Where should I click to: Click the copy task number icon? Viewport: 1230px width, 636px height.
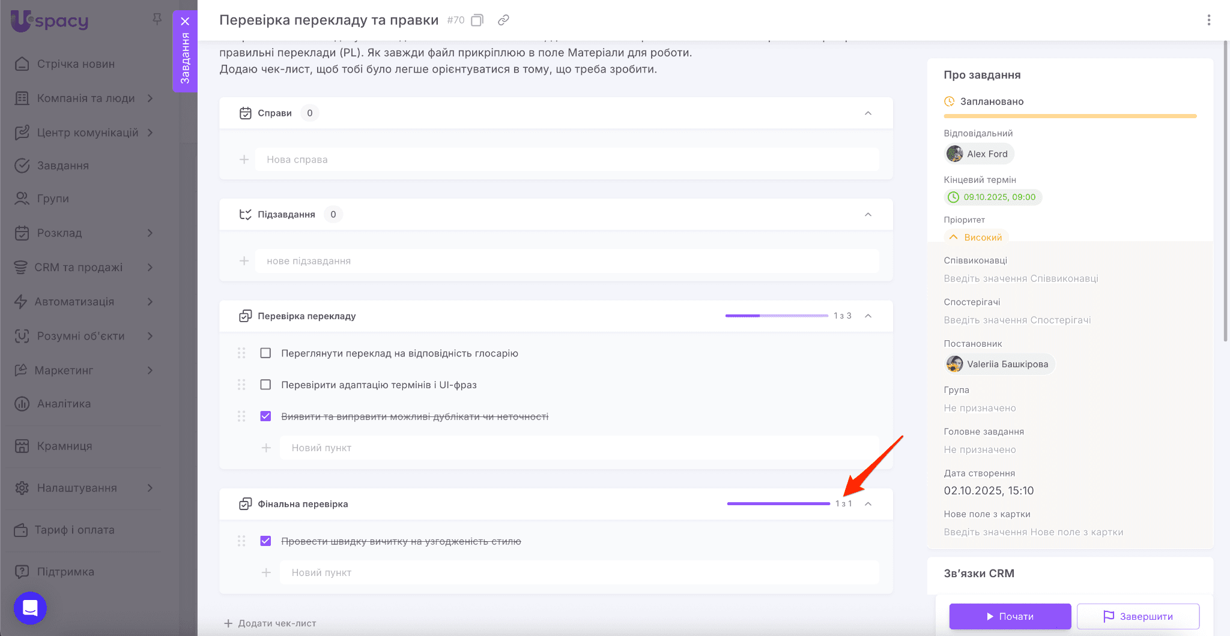tap(477, 20)
